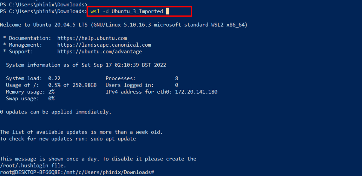362x176 pixels.
Task: Click the Usage of / 0.5% of 250.98GB text
Action: (x=51, y=85)
